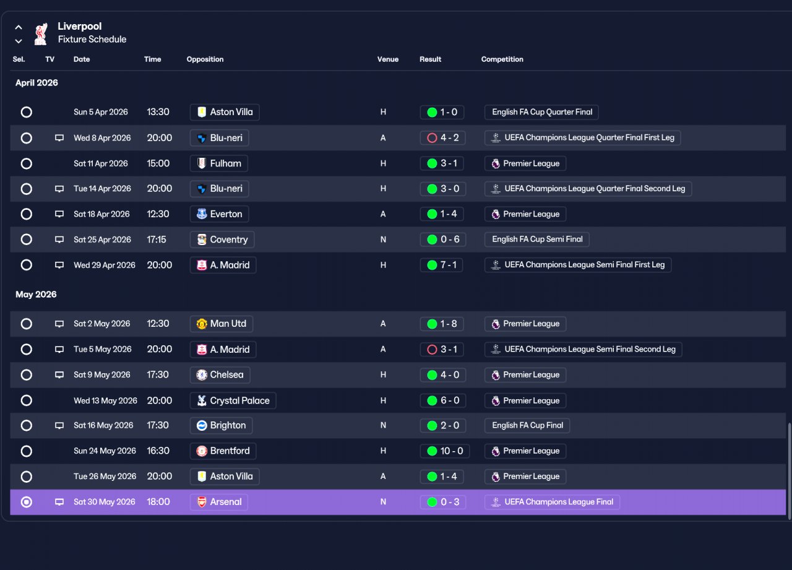Image resolution: width=792 pixels, height=570 pixels.
Task: Open the Brighton opposition button
Action: coord(222,426)
